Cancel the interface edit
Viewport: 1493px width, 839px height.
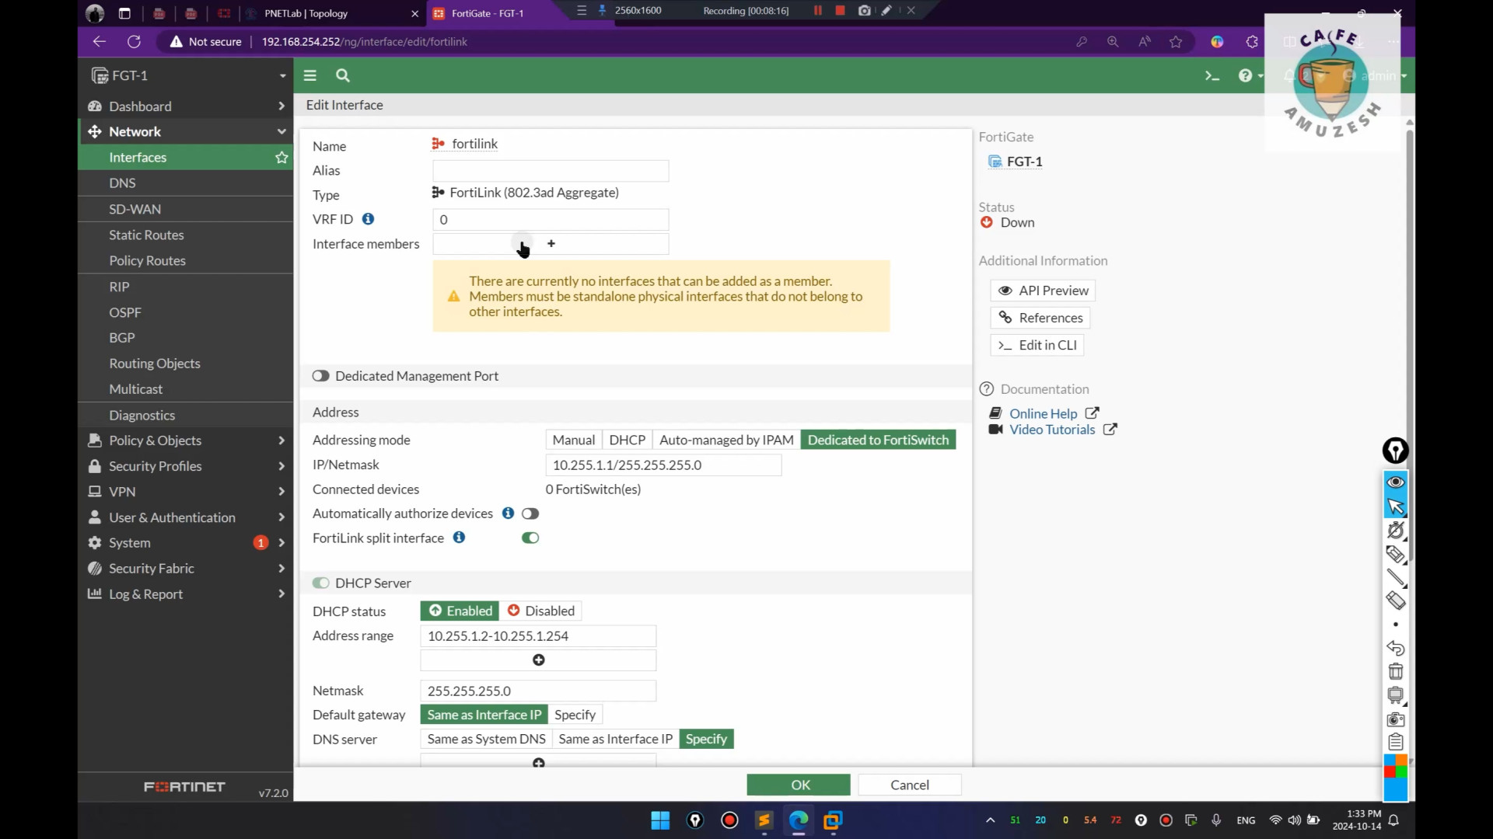pyautogui.click(x=910, y=785)
